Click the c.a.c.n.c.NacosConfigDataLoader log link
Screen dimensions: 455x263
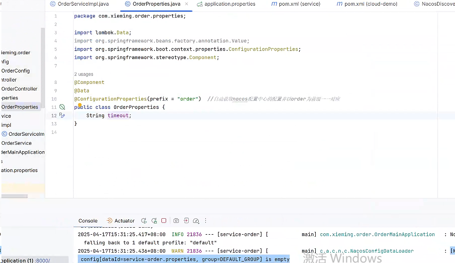coord(367,251)
